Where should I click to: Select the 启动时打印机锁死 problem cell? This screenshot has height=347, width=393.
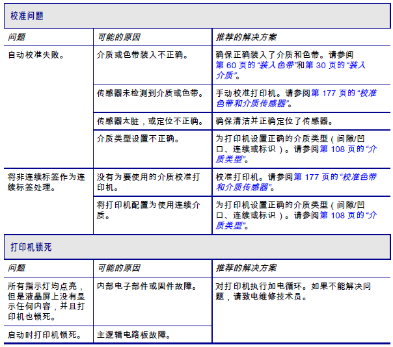[49, 335]
